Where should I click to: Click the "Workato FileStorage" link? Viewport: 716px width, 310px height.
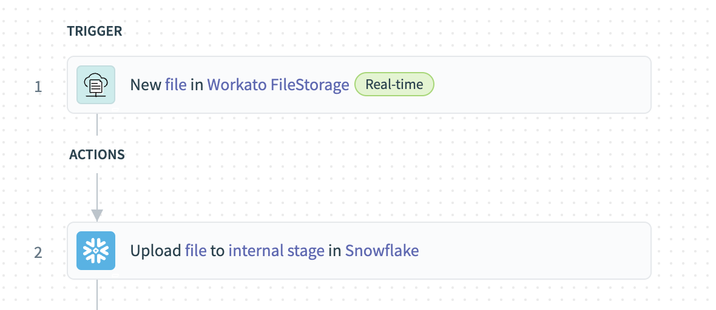coord(279,85)
